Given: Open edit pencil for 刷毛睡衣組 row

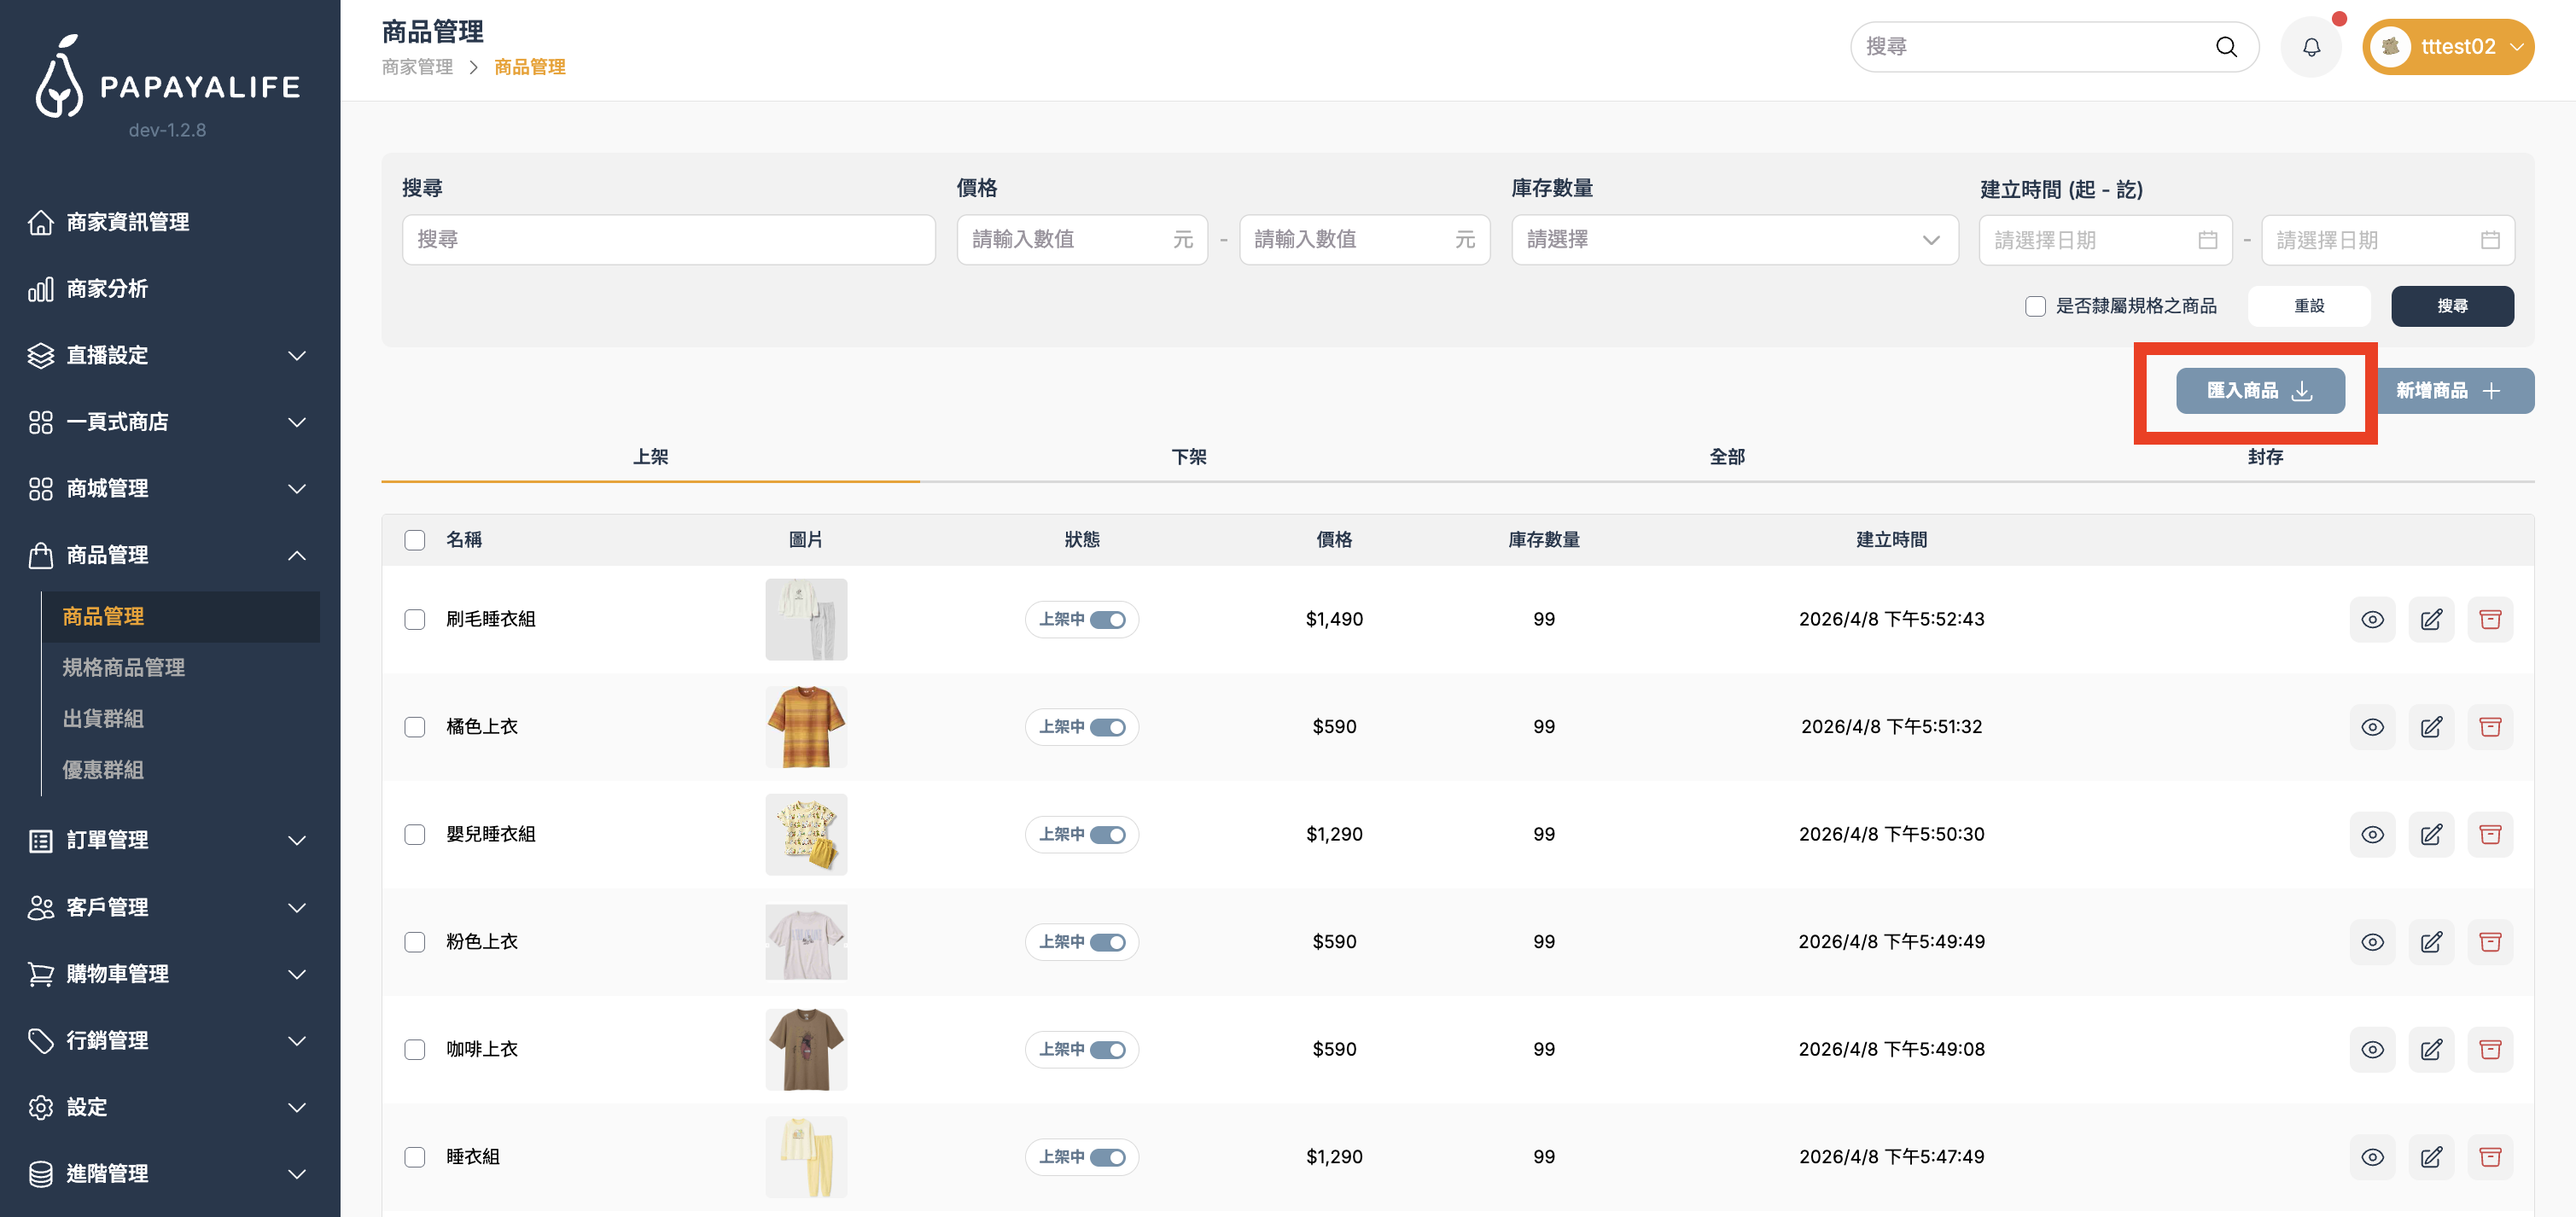Looking at the screenshot, I should click(x=2430, y=620).
